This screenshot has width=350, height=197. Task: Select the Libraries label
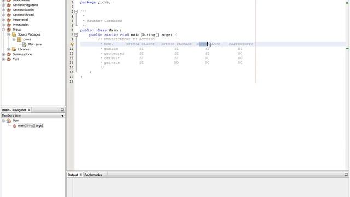click(x=24, y=49)
